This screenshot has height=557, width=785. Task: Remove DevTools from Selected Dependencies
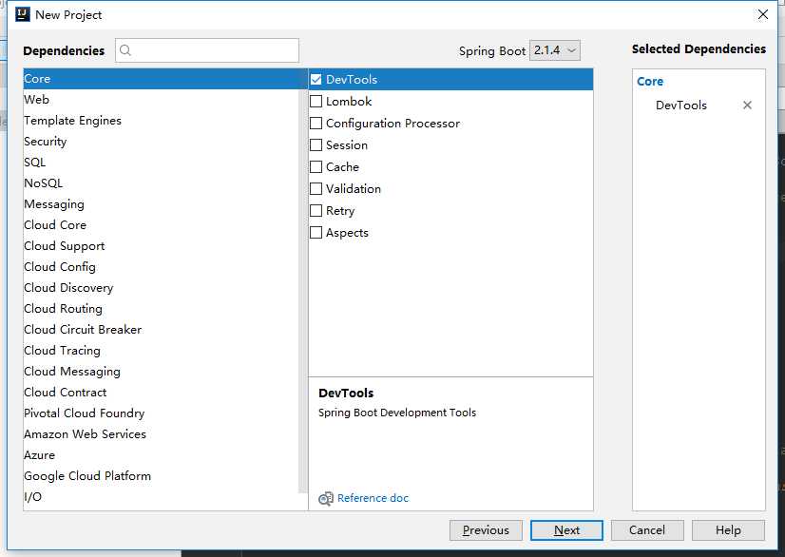[x=747, y=106]
